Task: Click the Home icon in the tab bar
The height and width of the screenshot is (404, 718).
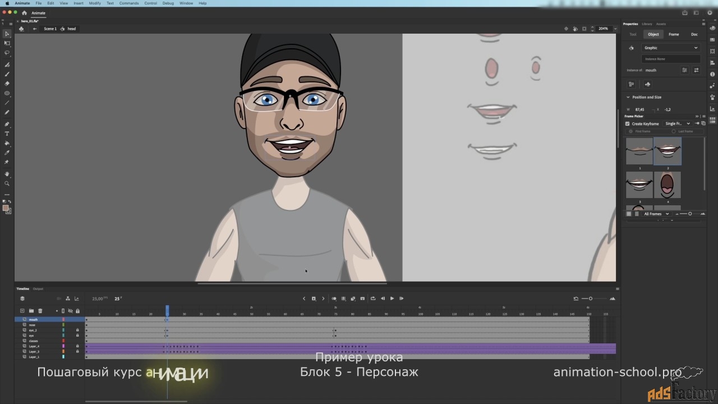Action: pos(24,13)
